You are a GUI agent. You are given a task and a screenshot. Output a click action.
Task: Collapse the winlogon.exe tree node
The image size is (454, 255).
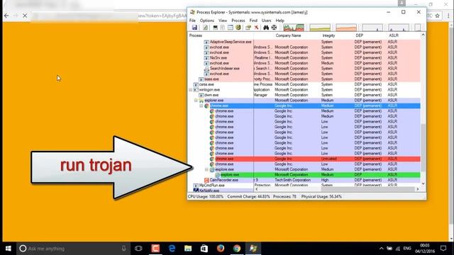(191, 90)
